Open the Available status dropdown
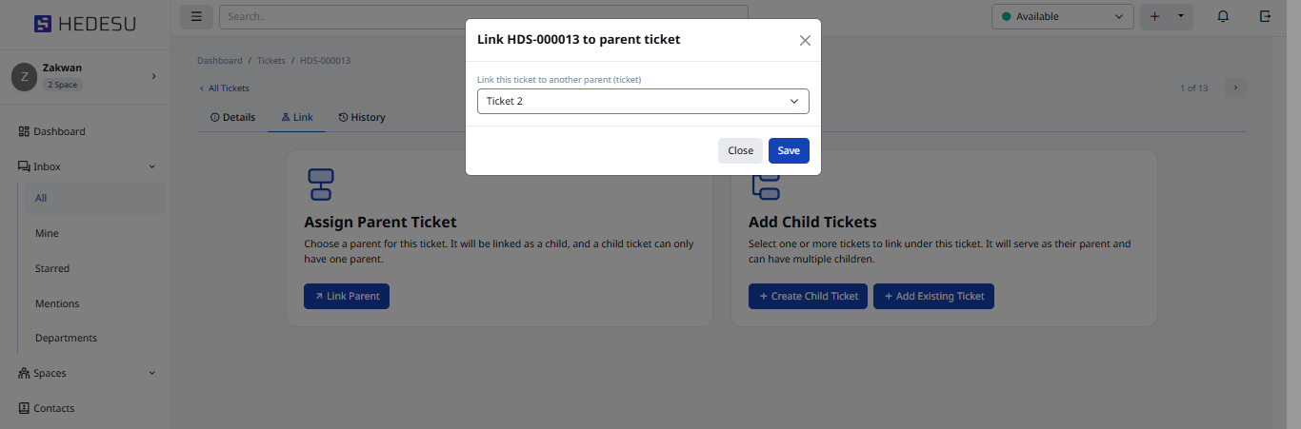This screenshot has width=1301, height=429. 1062,16
